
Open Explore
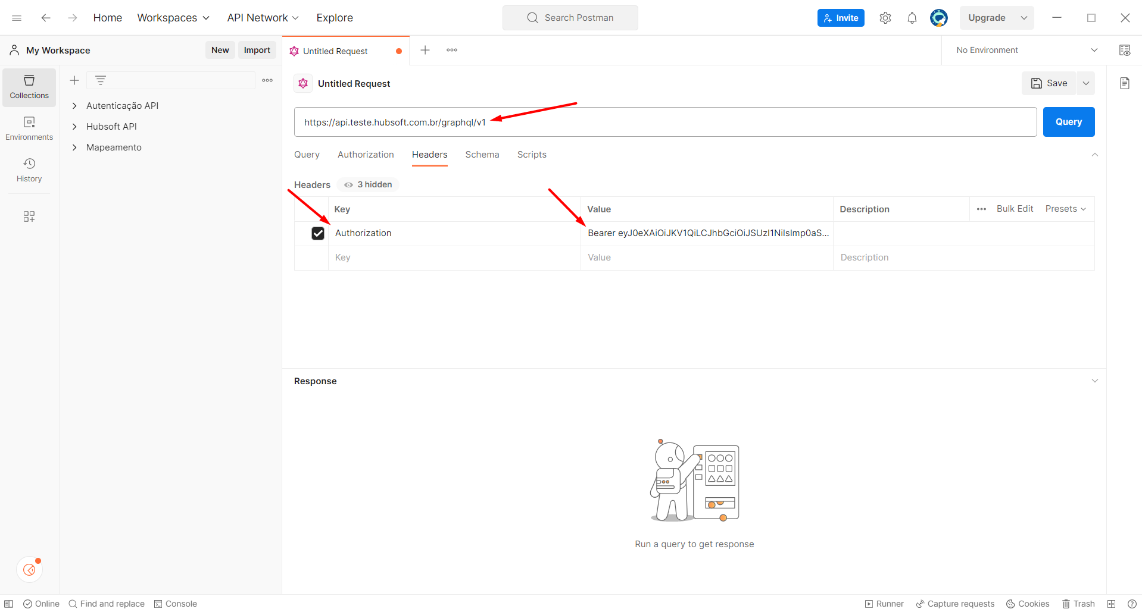(x=335, y=18)
